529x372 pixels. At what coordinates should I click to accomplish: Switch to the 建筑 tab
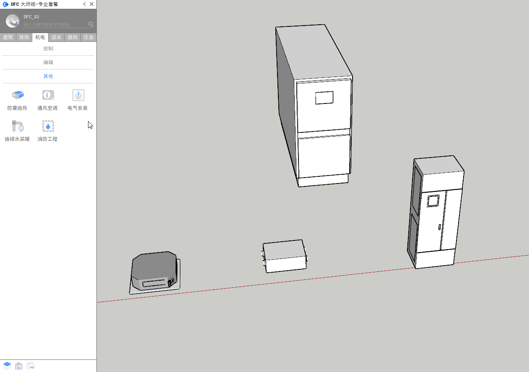pos(8,37)
